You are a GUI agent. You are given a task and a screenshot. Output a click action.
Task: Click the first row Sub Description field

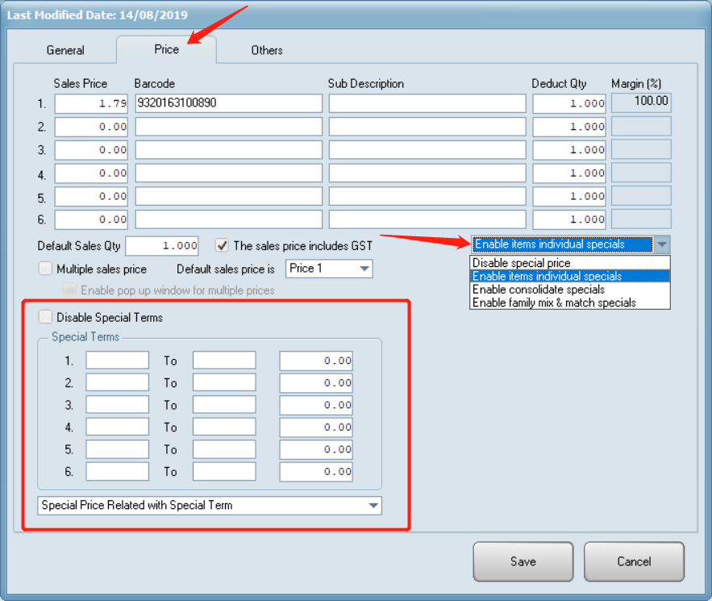coord(427,103)
